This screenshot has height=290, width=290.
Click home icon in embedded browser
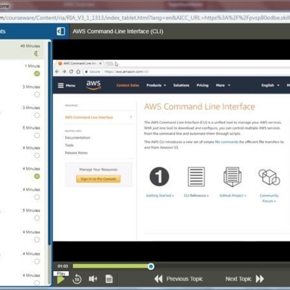[x=78, y=71]
